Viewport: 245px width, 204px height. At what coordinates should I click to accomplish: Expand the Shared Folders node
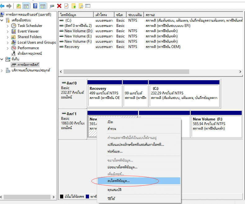click(8, 37)
